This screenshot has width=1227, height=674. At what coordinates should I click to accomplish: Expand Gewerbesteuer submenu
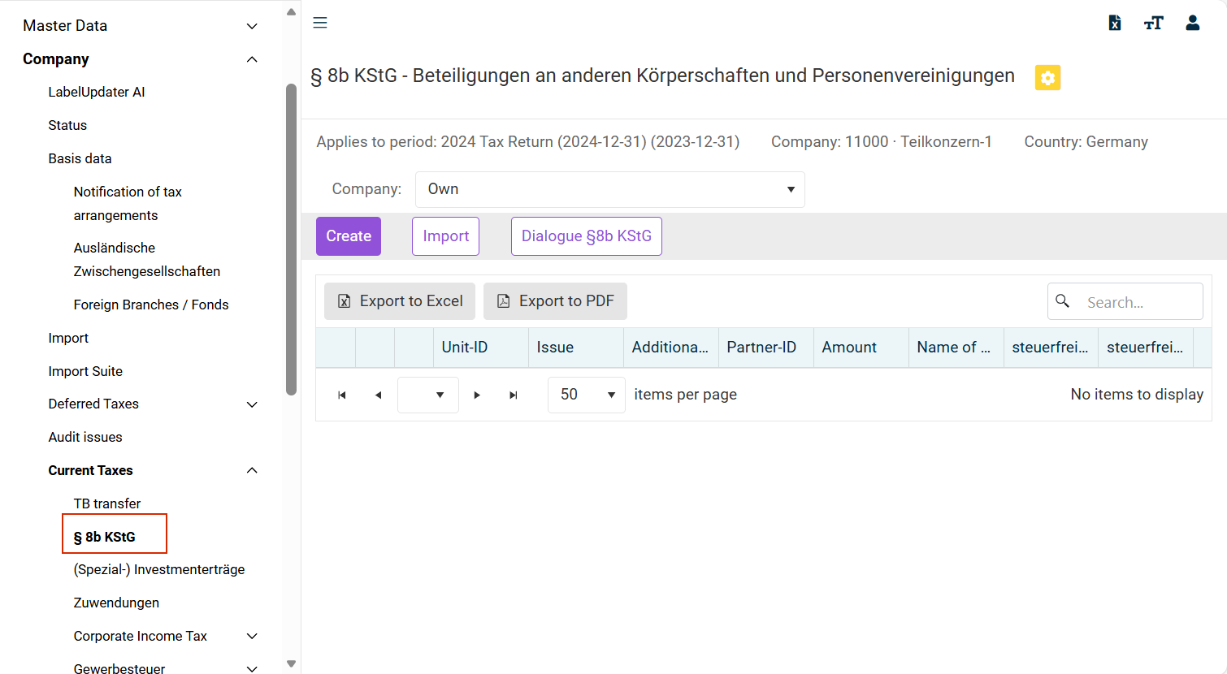[252, 668]
